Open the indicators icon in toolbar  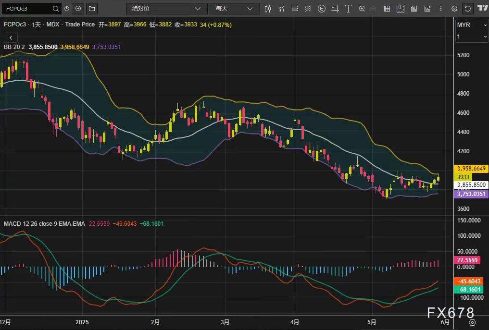click(x=281, y=9)
